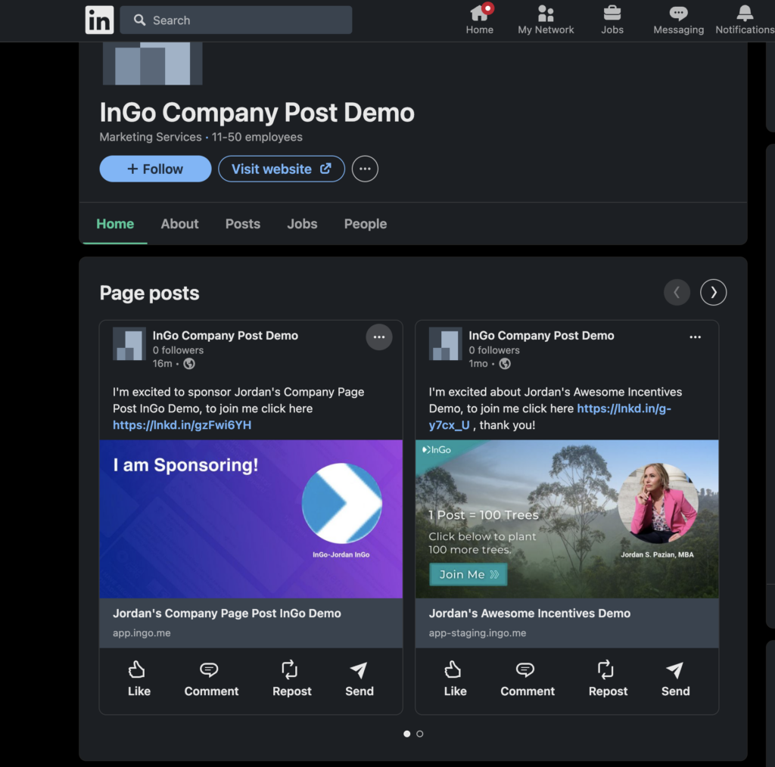This screenshot has width=775, height=767.
Task: Click the InGo Company Post Demo heading
Action: [257, 113]
